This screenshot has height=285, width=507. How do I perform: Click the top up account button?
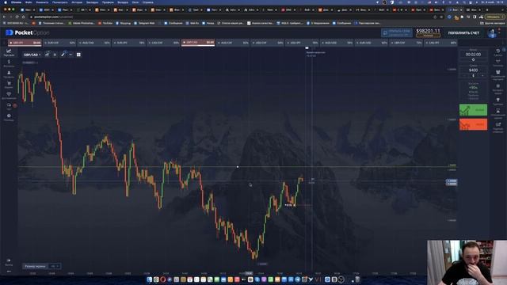tap(463, 33)
